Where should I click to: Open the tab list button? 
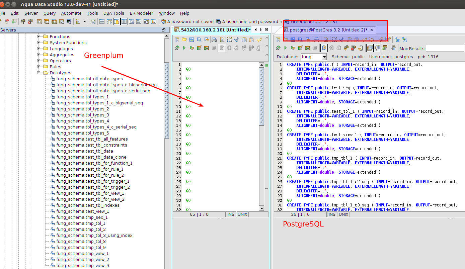tap(266, 30)
